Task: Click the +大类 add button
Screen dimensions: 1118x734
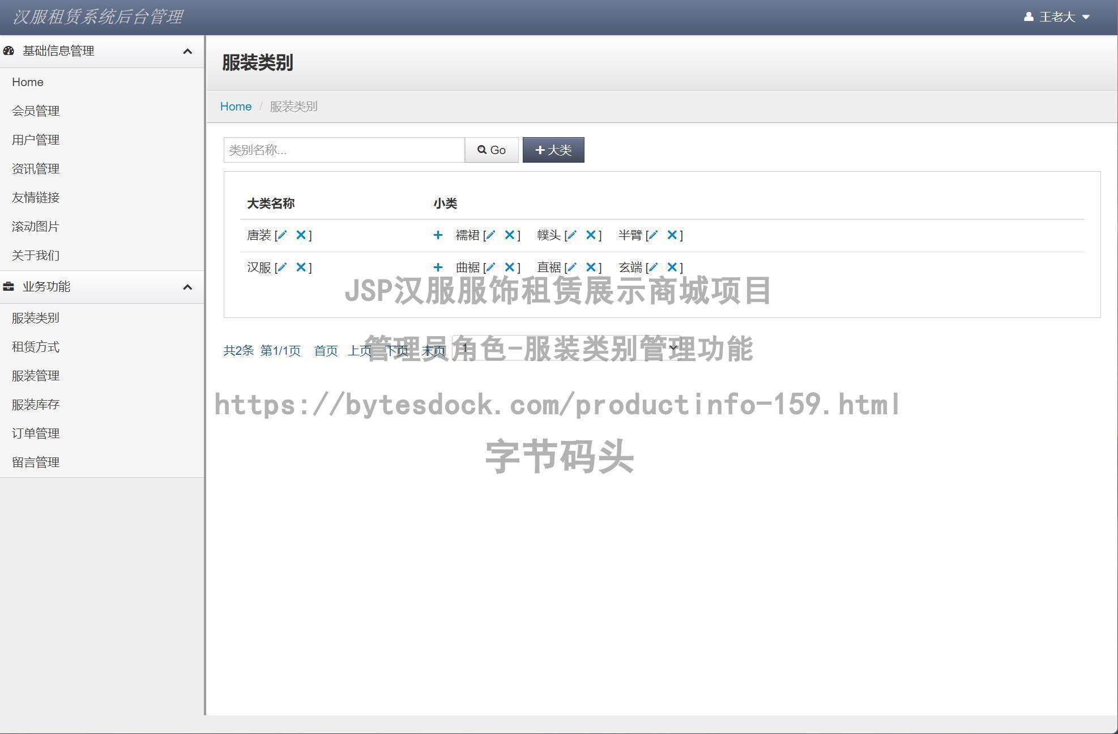Action: [553, 150]
